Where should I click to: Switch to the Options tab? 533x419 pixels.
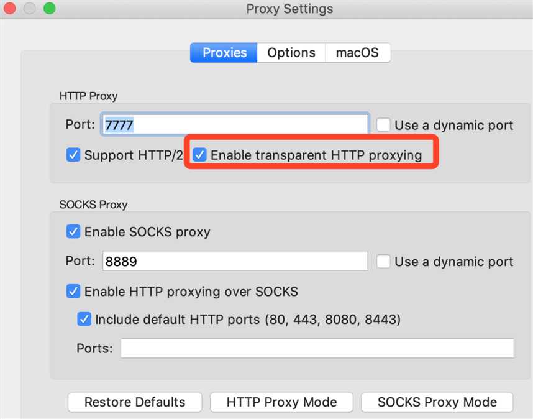(291, 53)
